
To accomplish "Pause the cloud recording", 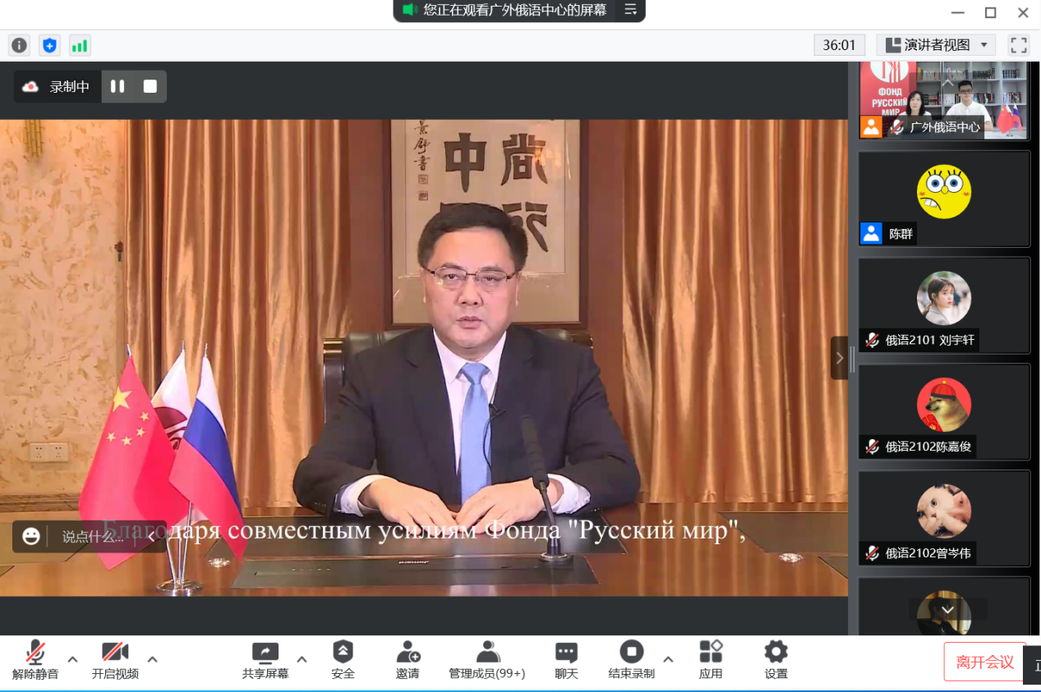I will pos(117,86).
